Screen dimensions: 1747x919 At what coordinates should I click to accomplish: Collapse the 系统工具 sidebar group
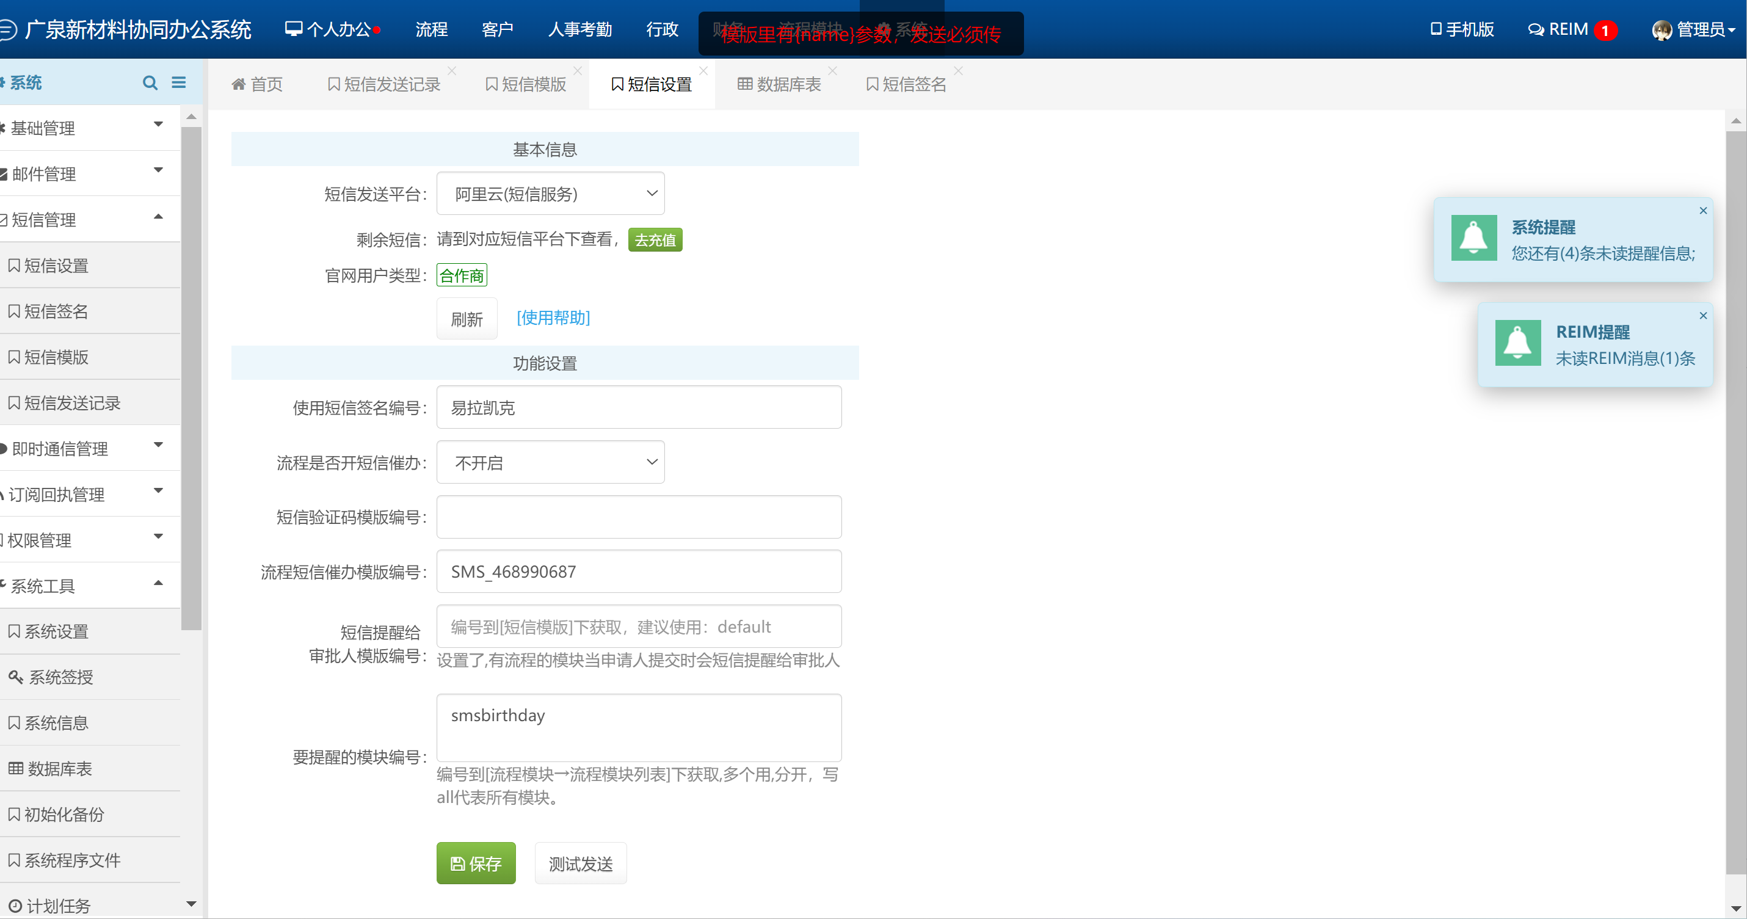(x=90, y=586)
